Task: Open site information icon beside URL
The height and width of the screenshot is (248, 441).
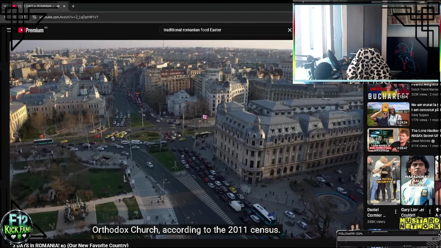Action: tap(34, 17)
